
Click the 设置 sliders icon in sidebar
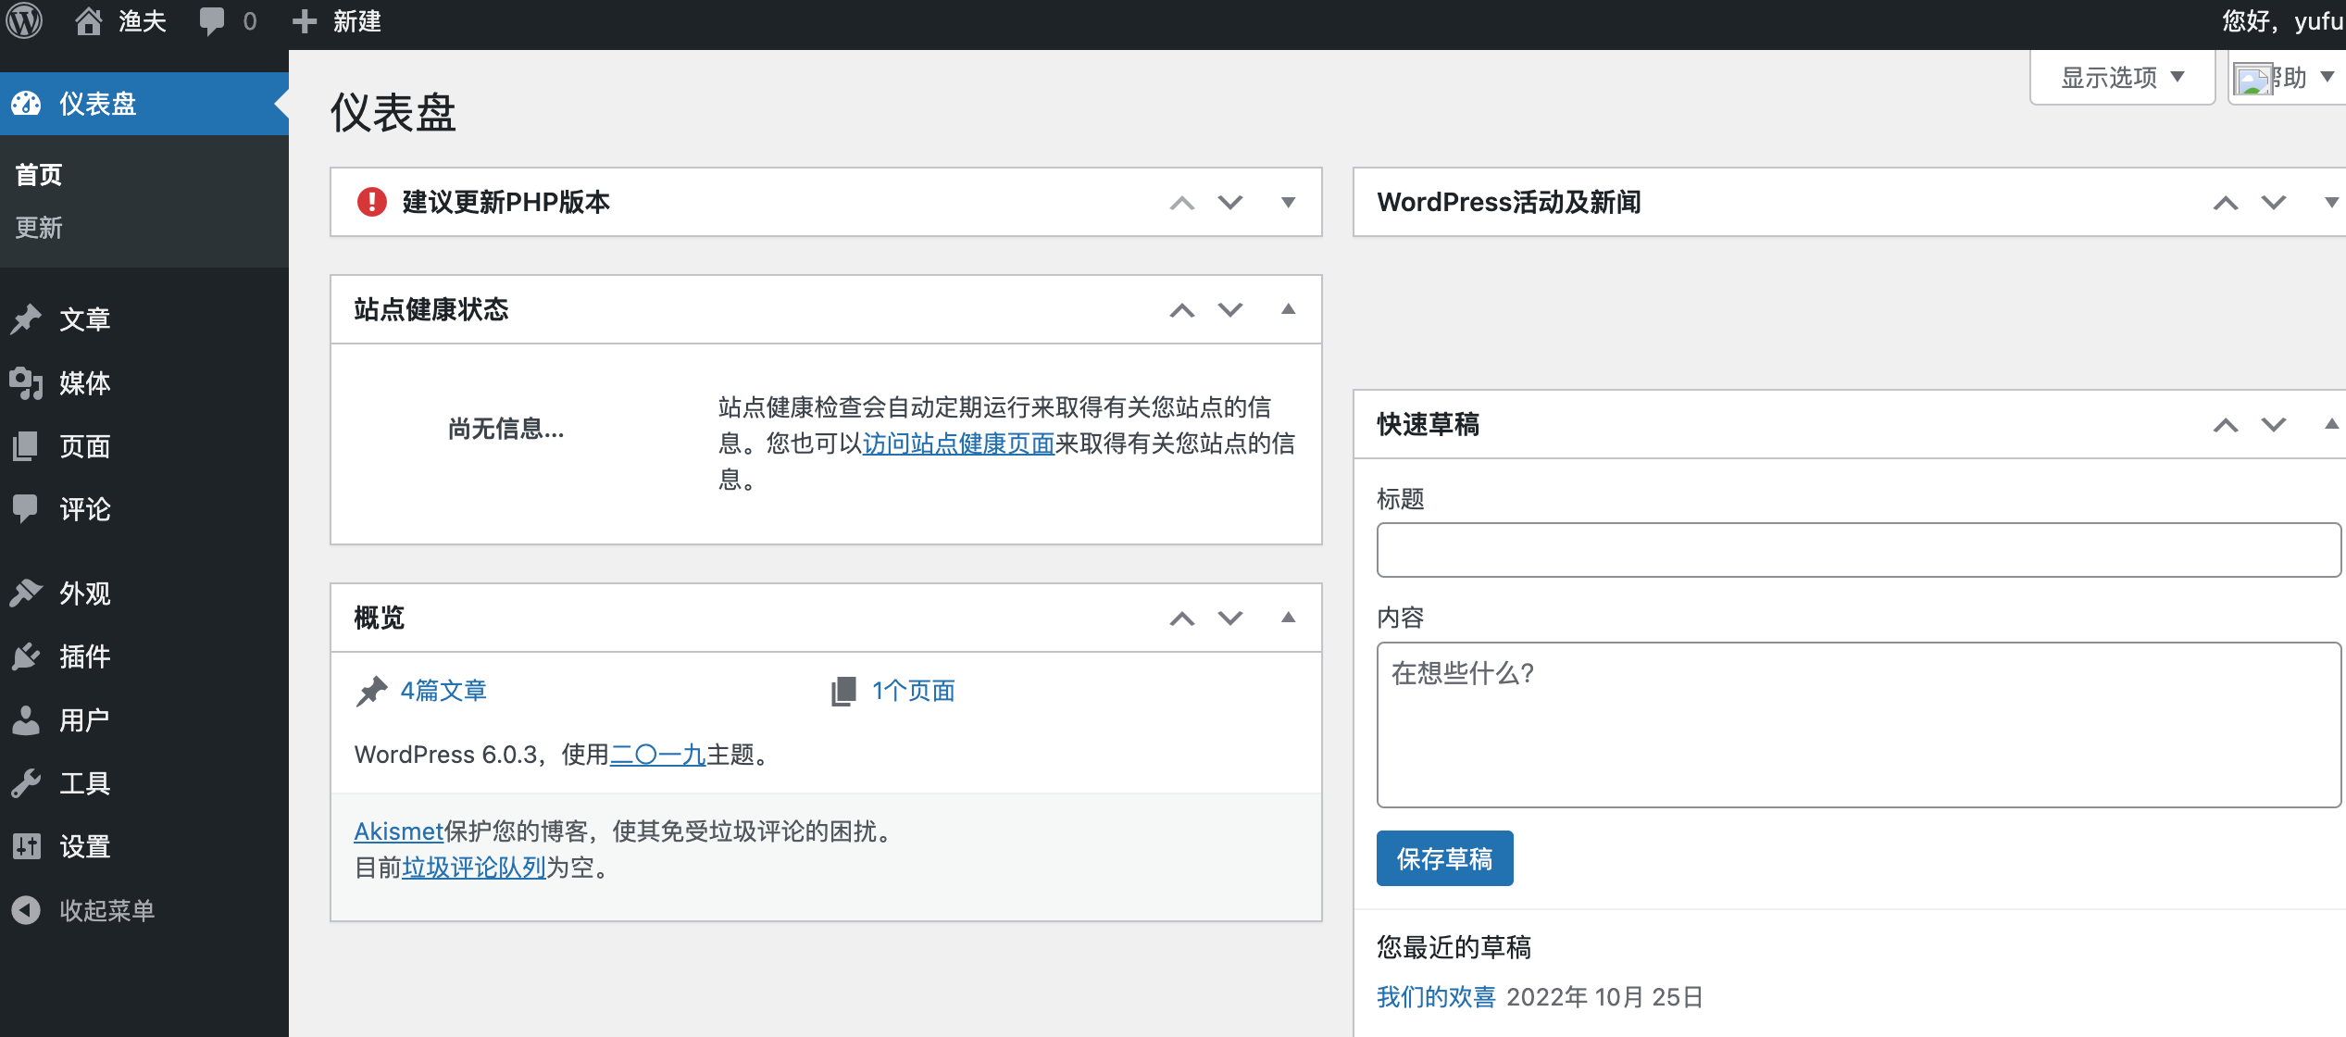[x=27, y=846]
